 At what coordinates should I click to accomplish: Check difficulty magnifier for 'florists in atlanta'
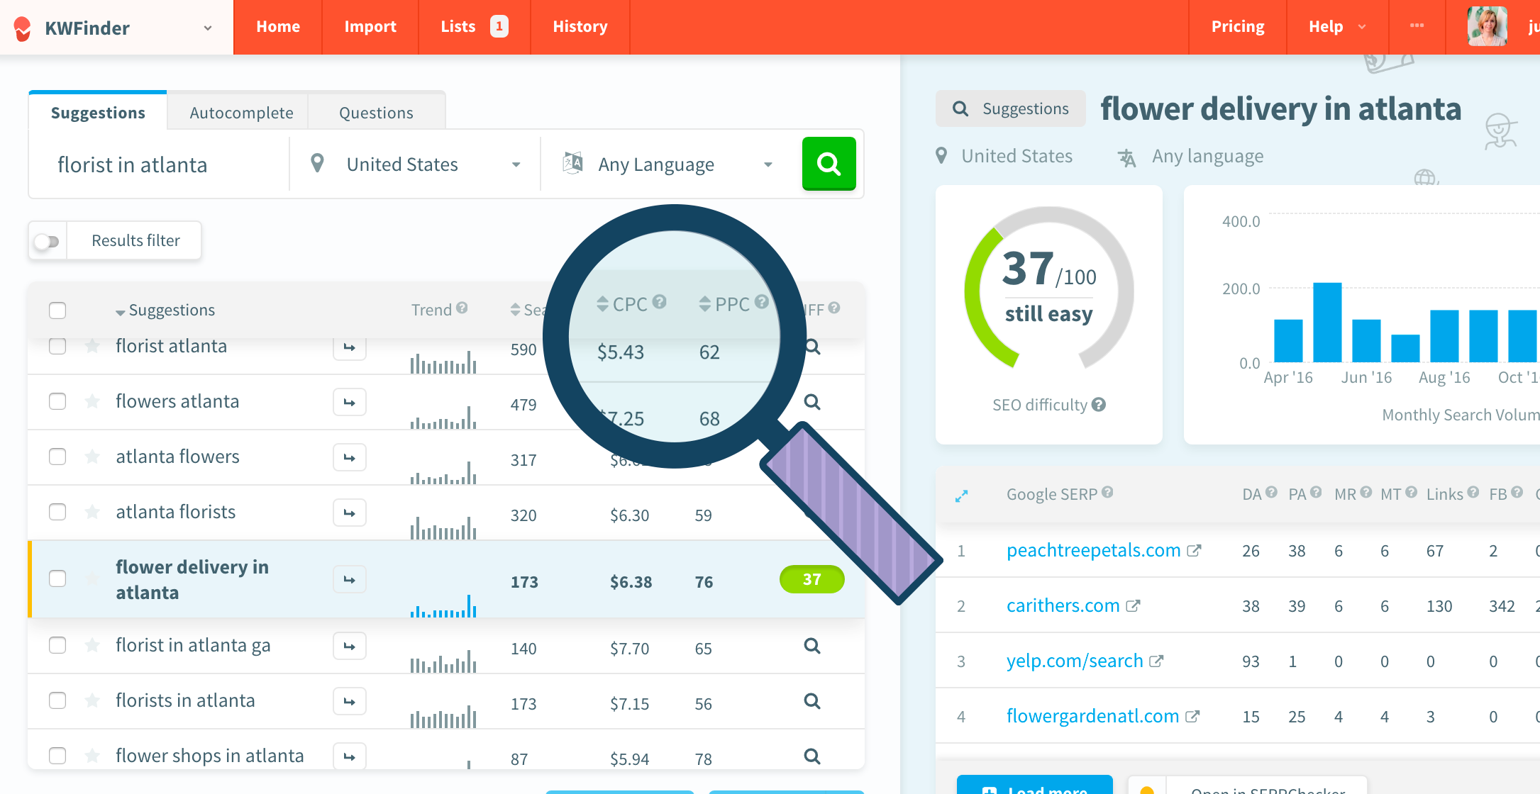coord(812,701)
